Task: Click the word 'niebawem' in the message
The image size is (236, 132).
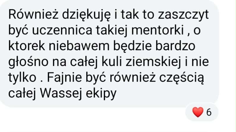Action: 79,46
